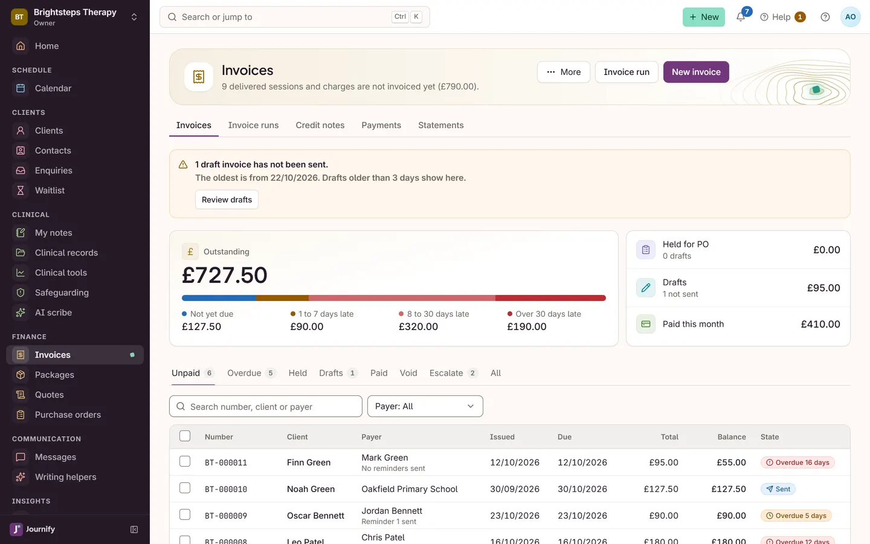
Task: Open Writing helpers sparkle icon
Action: 21,477
